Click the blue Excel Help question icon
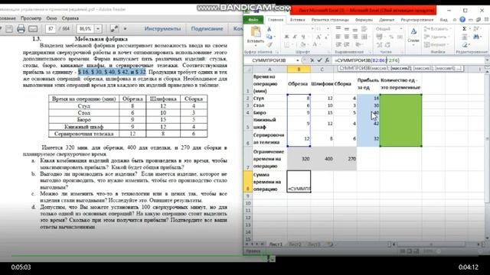 462,20
